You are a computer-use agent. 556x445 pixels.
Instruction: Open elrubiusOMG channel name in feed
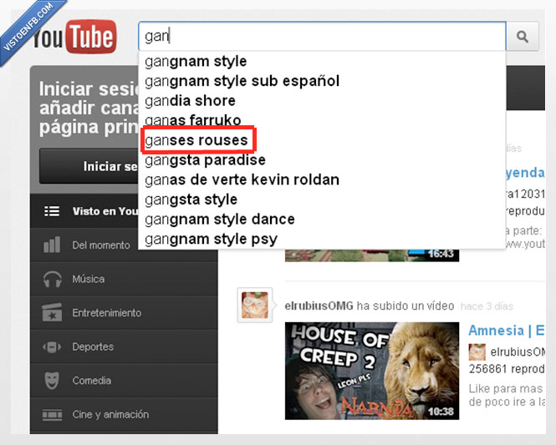pyautogui.click(x=319, y=306)
